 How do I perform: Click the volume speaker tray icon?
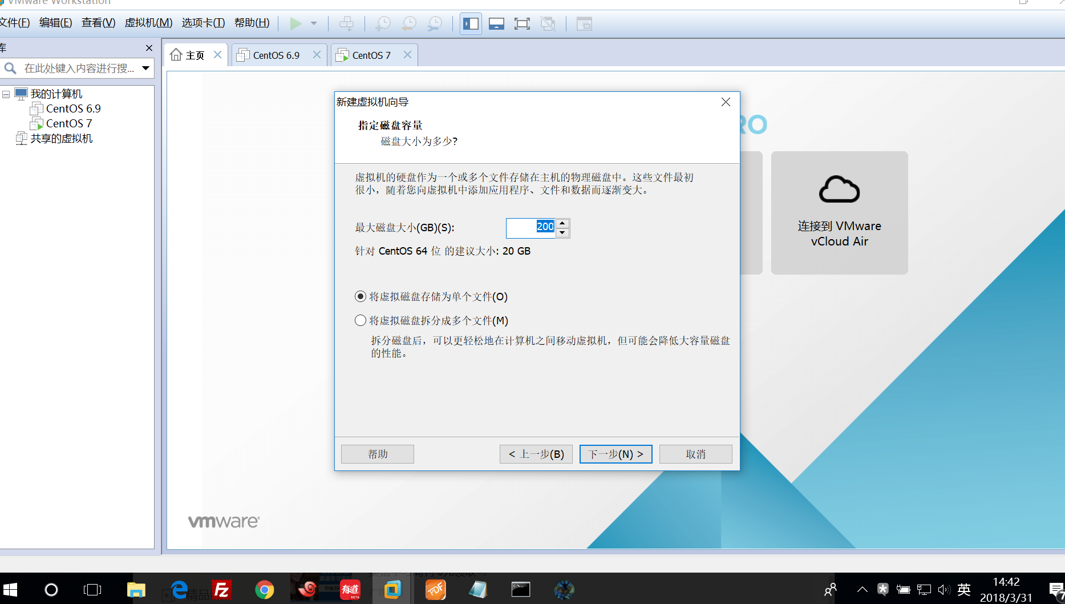coord(943,589)
